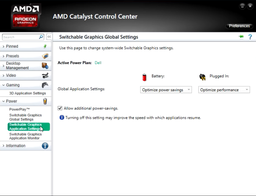Open the Preferences button
The width and height of the screenshot is (256, 196).
pyautogui.click(x=239, y=26)
